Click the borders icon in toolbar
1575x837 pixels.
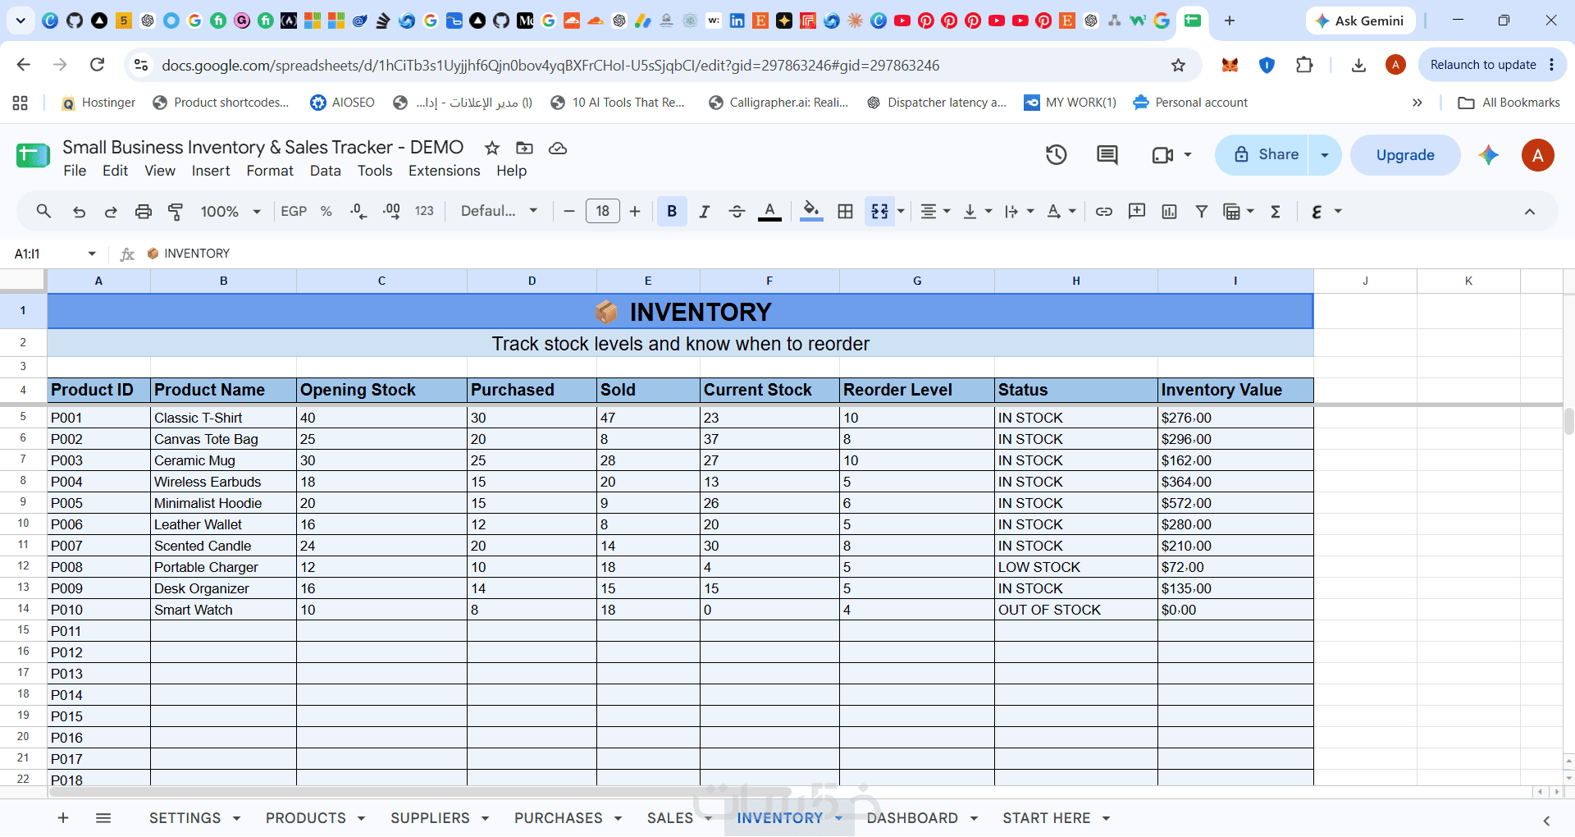pos(845,212)
